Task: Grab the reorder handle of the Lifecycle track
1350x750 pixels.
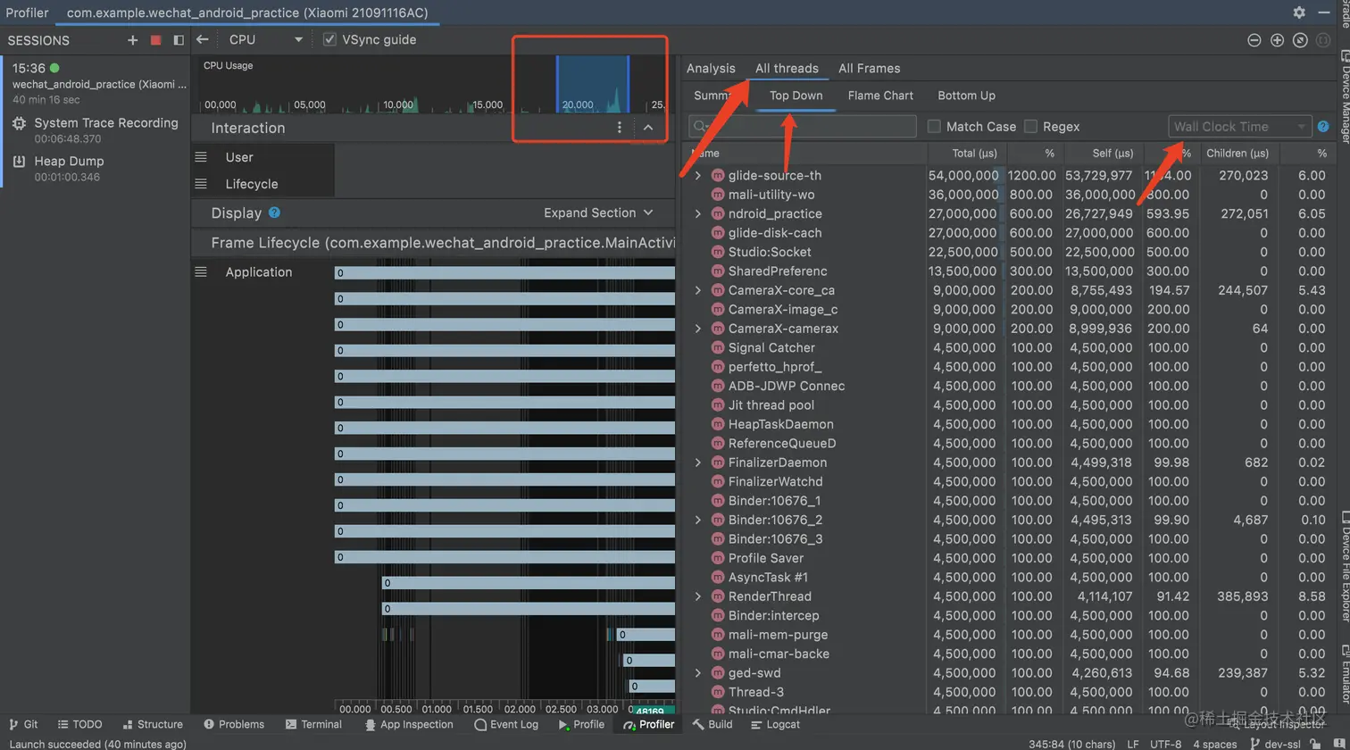Action: (201, 184)
